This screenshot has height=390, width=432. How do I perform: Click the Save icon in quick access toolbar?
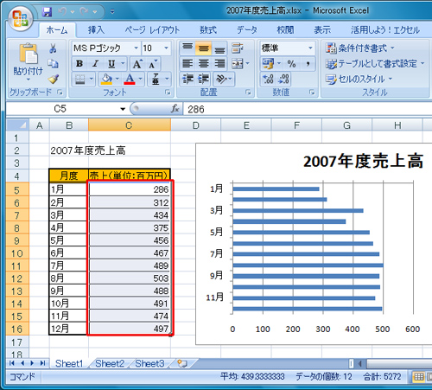click(47, 11)
